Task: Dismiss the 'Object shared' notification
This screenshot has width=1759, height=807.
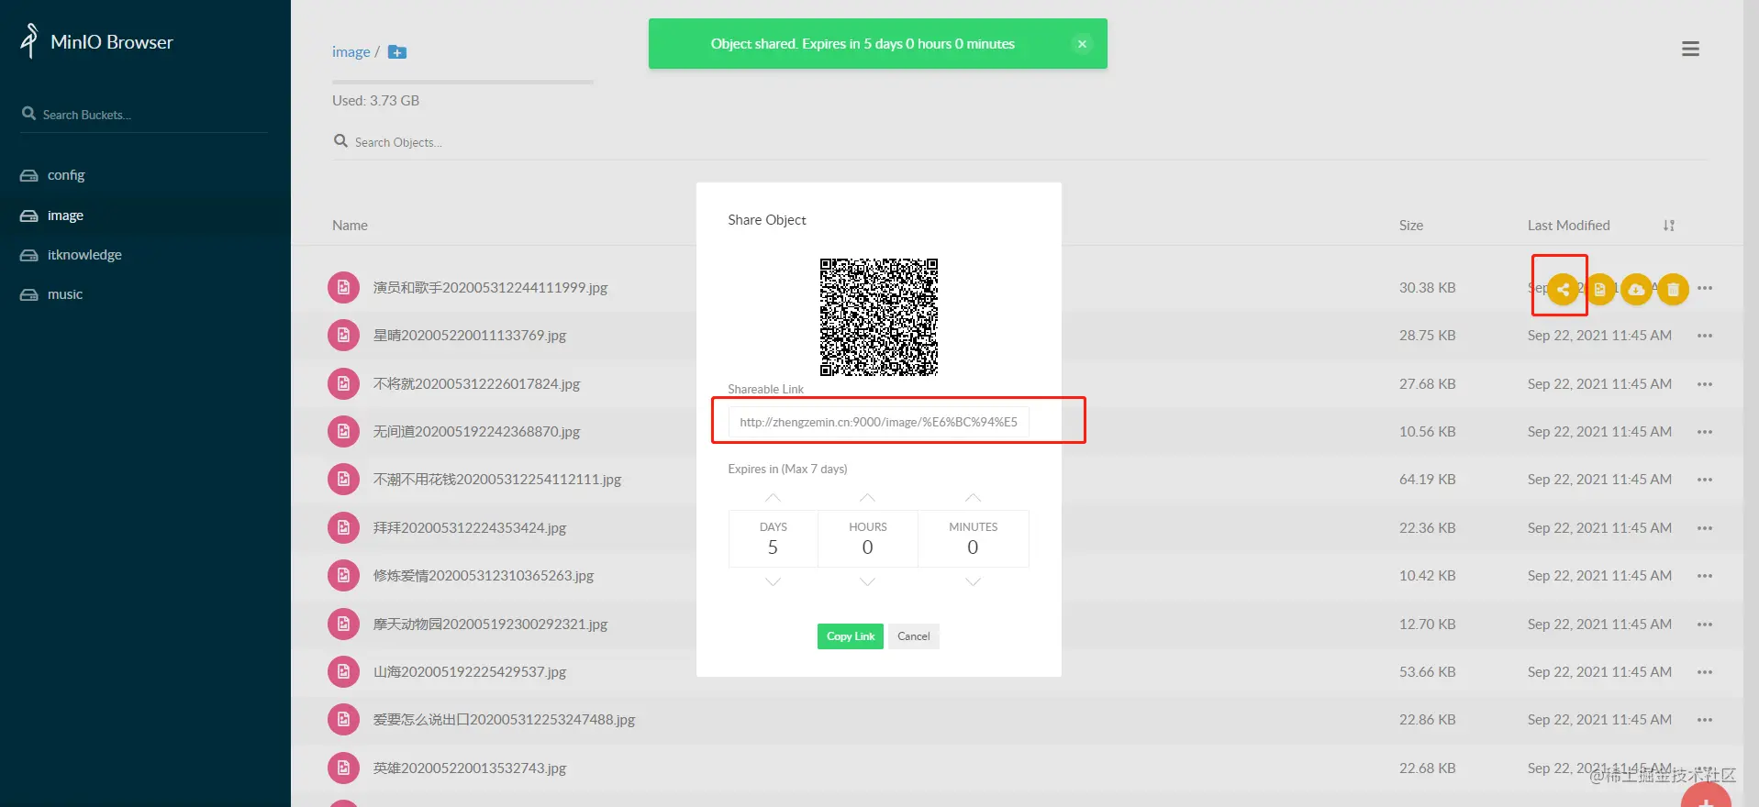Action: (x=1082, y=44)
